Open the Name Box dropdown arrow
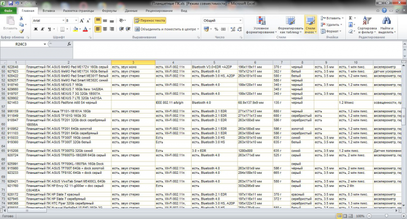This screenshot has height=219, width=407. [x=45, y=44]
